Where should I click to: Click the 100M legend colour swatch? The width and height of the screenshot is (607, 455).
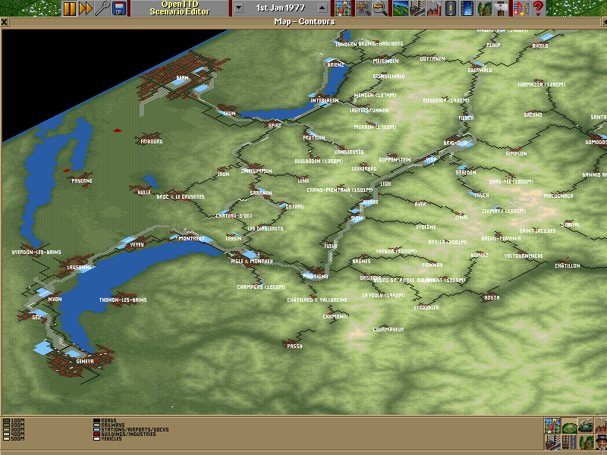point(7,421)
